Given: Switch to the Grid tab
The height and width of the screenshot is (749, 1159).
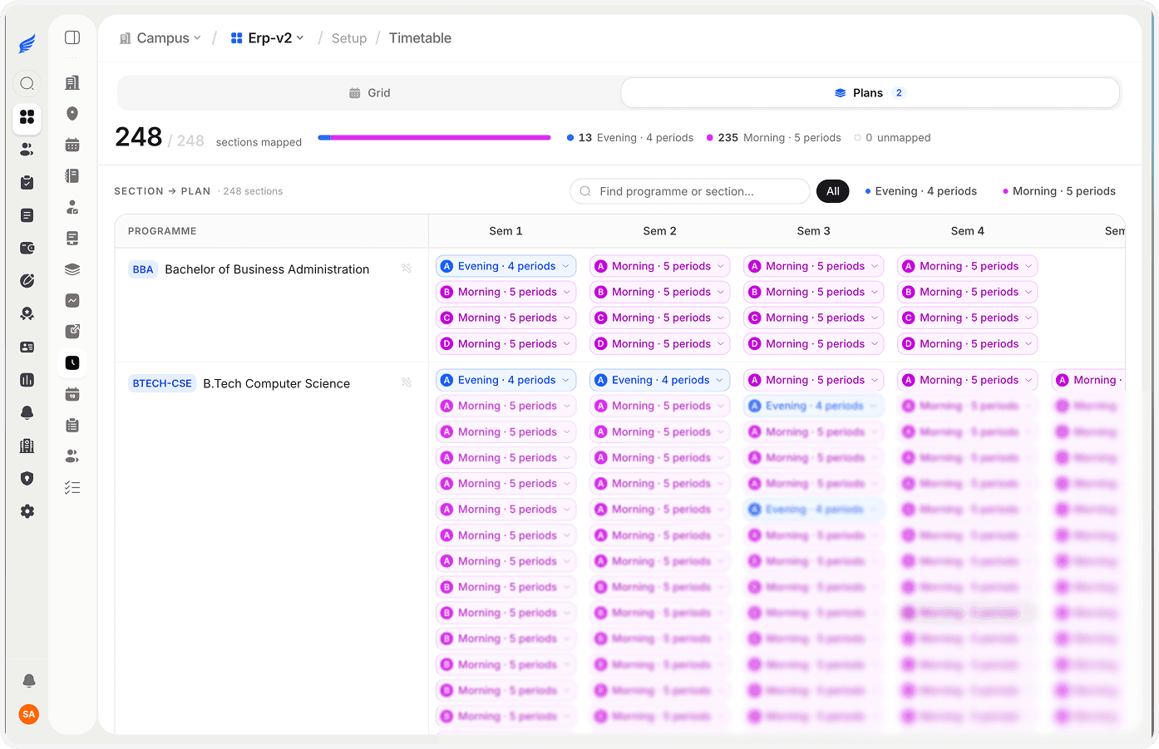Looking at the screenshot, I should point(369,93).
